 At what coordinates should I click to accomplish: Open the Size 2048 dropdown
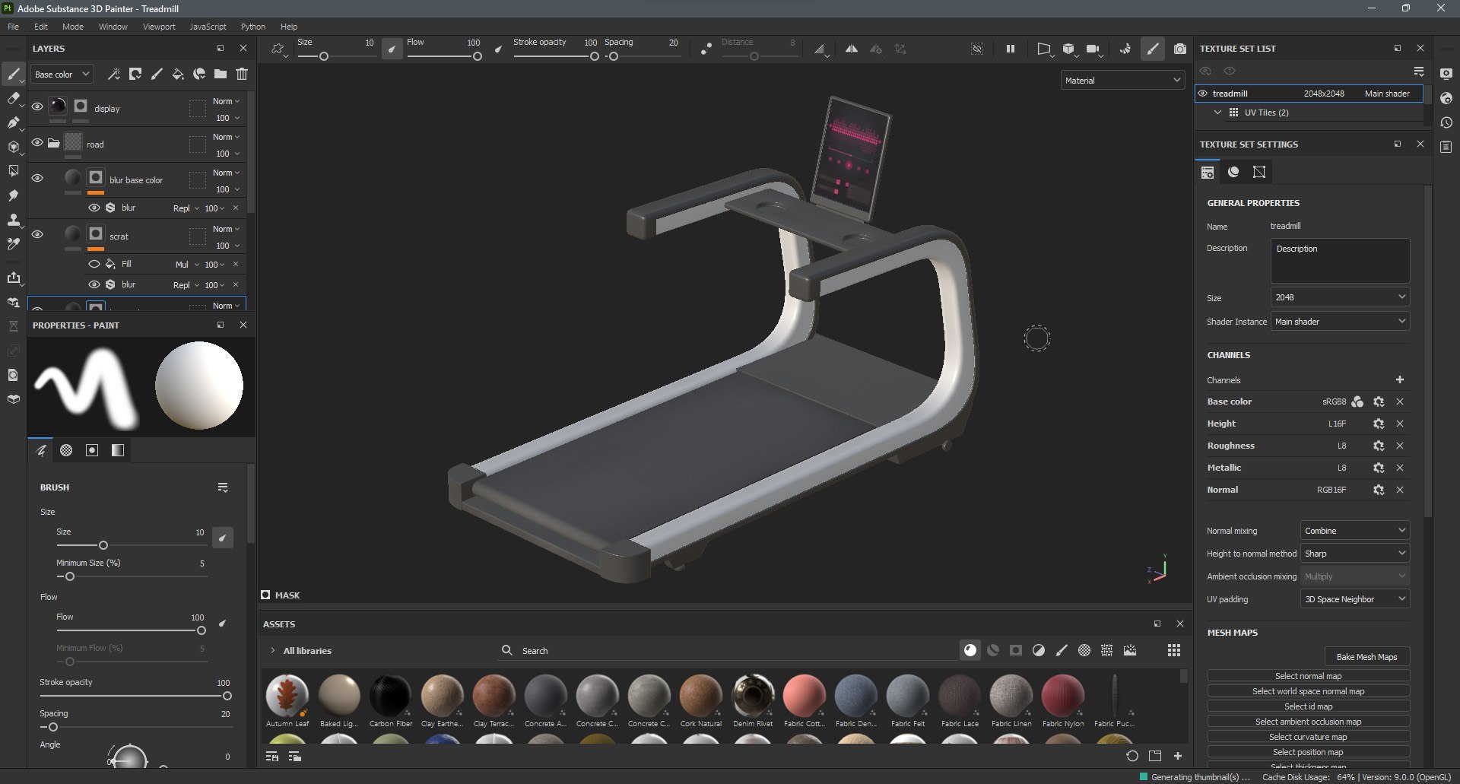click(x=1340, y=297)
